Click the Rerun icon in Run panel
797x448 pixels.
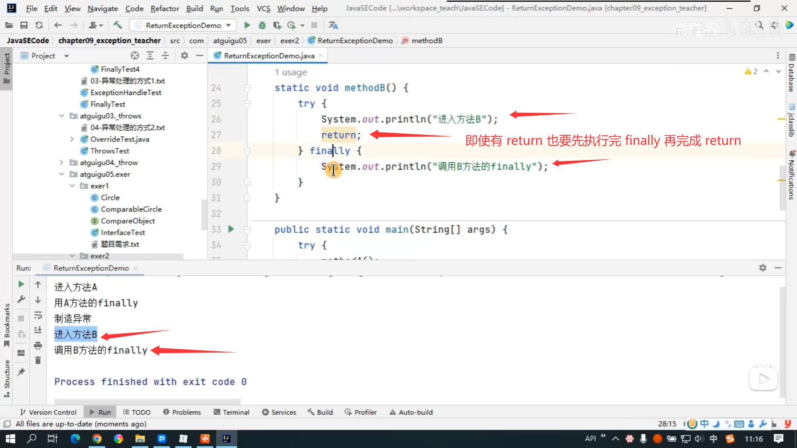pos(21,284)
